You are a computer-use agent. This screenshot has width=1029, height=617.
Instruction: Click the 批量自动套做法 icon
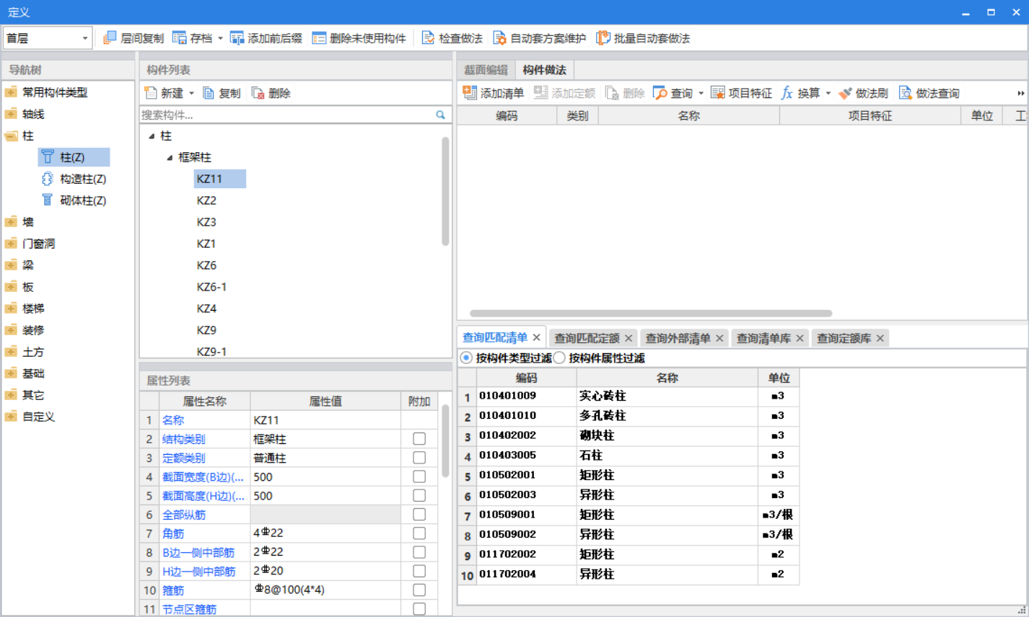pyautogui.click(x=603, y=38)
